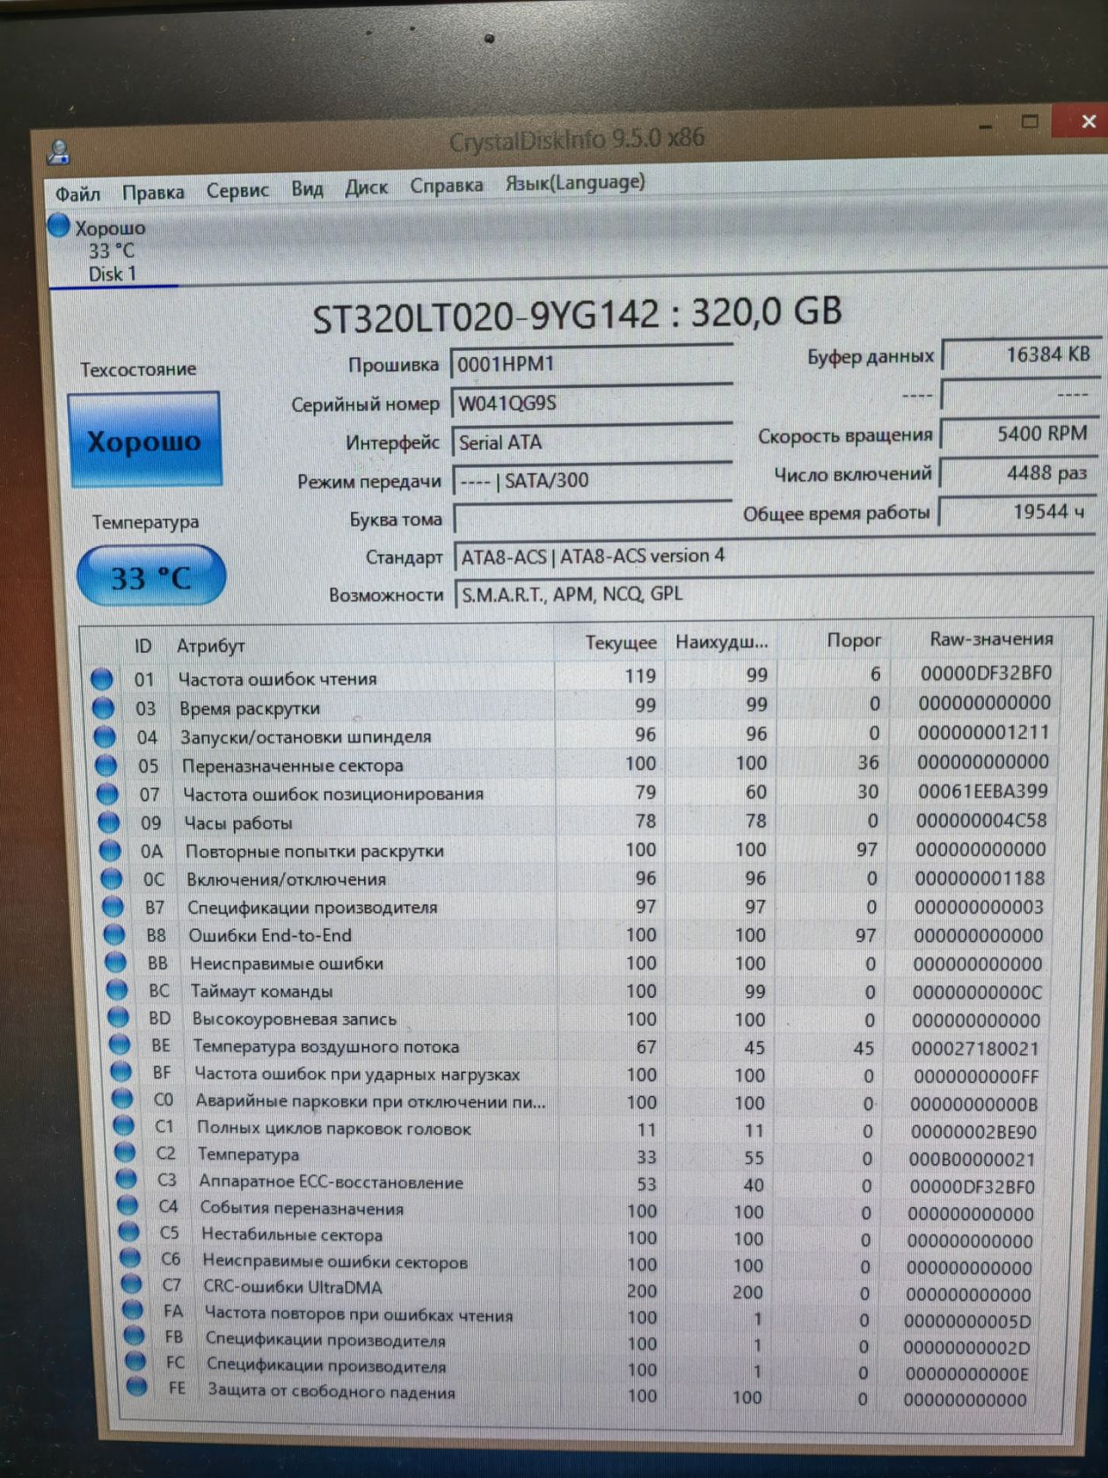Click the Возможности field S.M.A.R.T., APM, NCQ, GPL
This screenshot has width=1108, height=1478.
774,594
